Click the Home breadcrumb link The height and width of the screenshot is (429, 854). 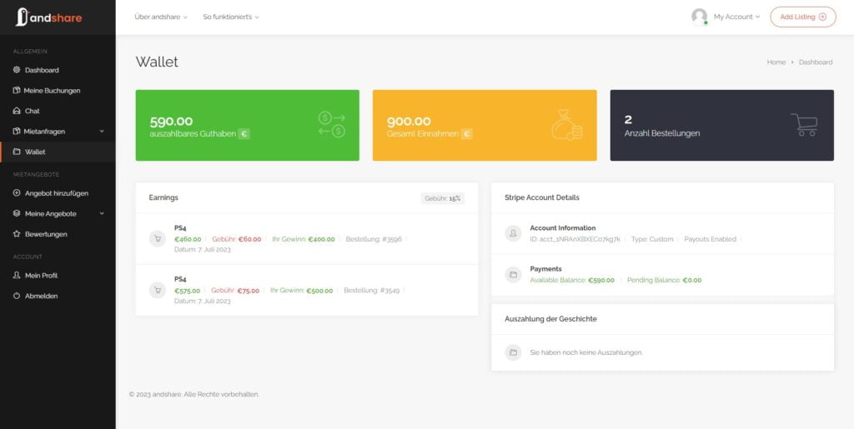coord(776,62)
